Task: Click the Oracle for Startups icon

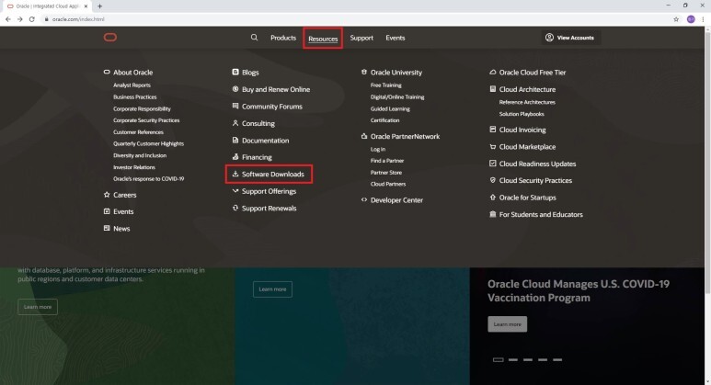Action: tap(493, 198)
